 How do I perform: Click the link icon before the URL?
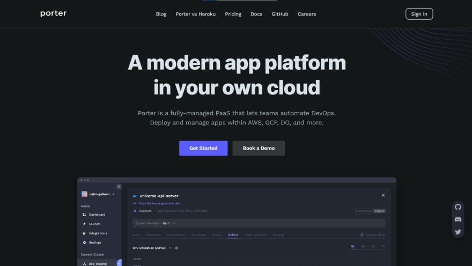tap(135, 203)
